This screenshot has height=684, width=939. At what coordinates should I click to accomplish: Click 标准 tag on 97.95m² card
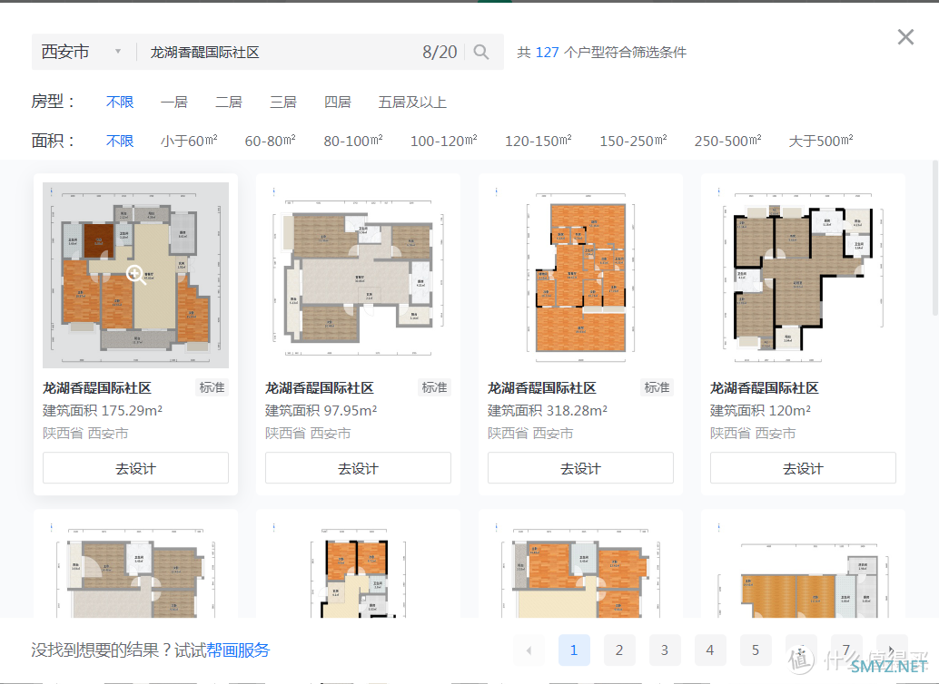(x=434, y=387)
